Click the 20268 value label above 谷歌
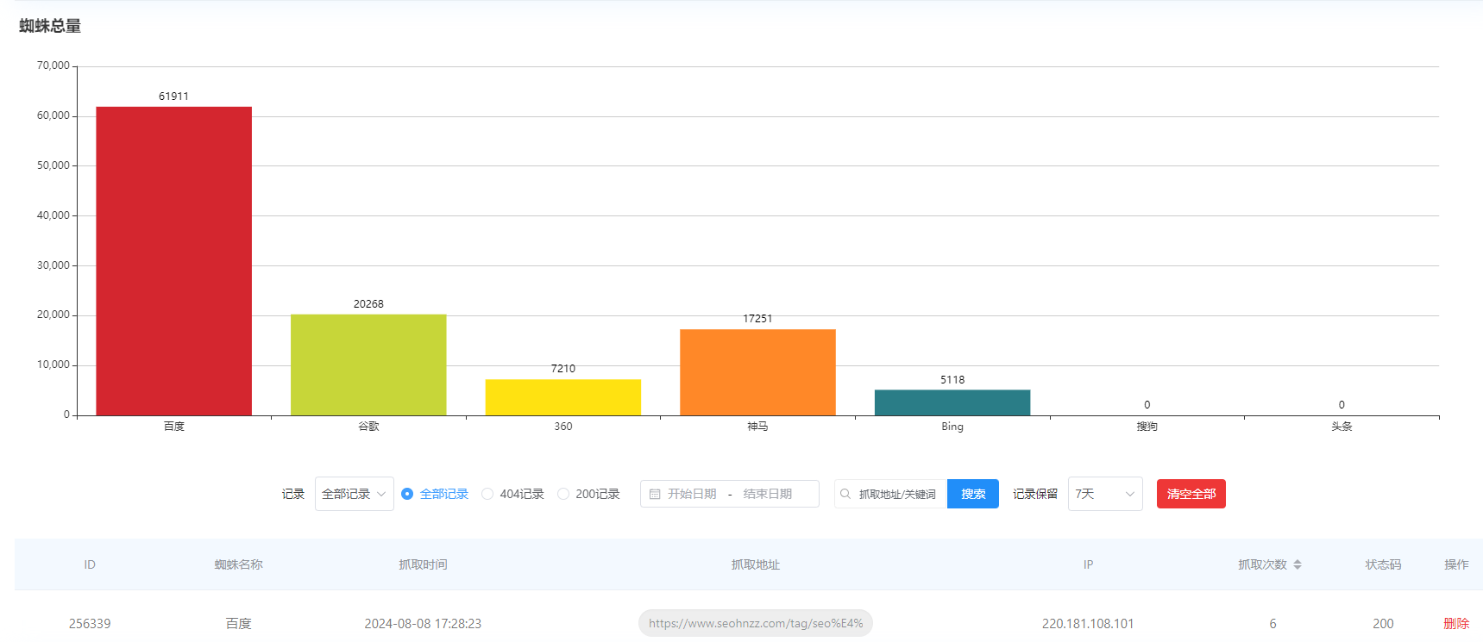Image resolution: width=1483 pixels, height=642 pixels. [368, 304]
